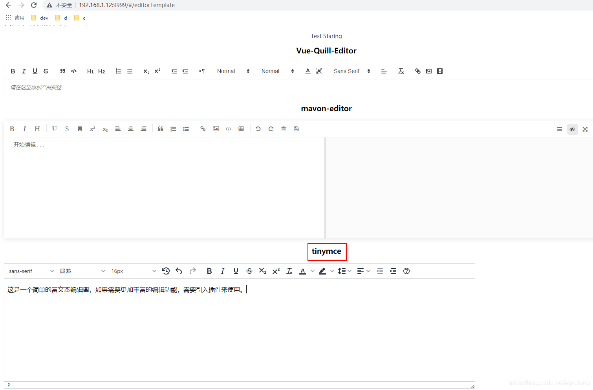
Task: Switch text direction in Quill toolbar
Action: 202,71
